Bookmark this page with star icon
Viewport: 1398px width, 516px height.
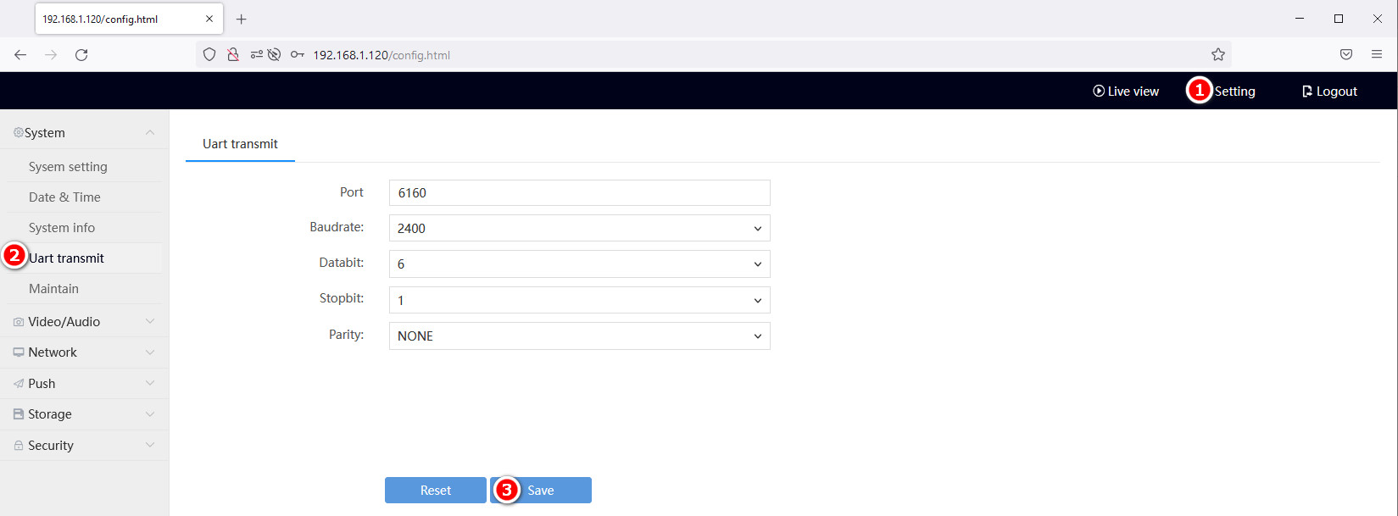1217,55
